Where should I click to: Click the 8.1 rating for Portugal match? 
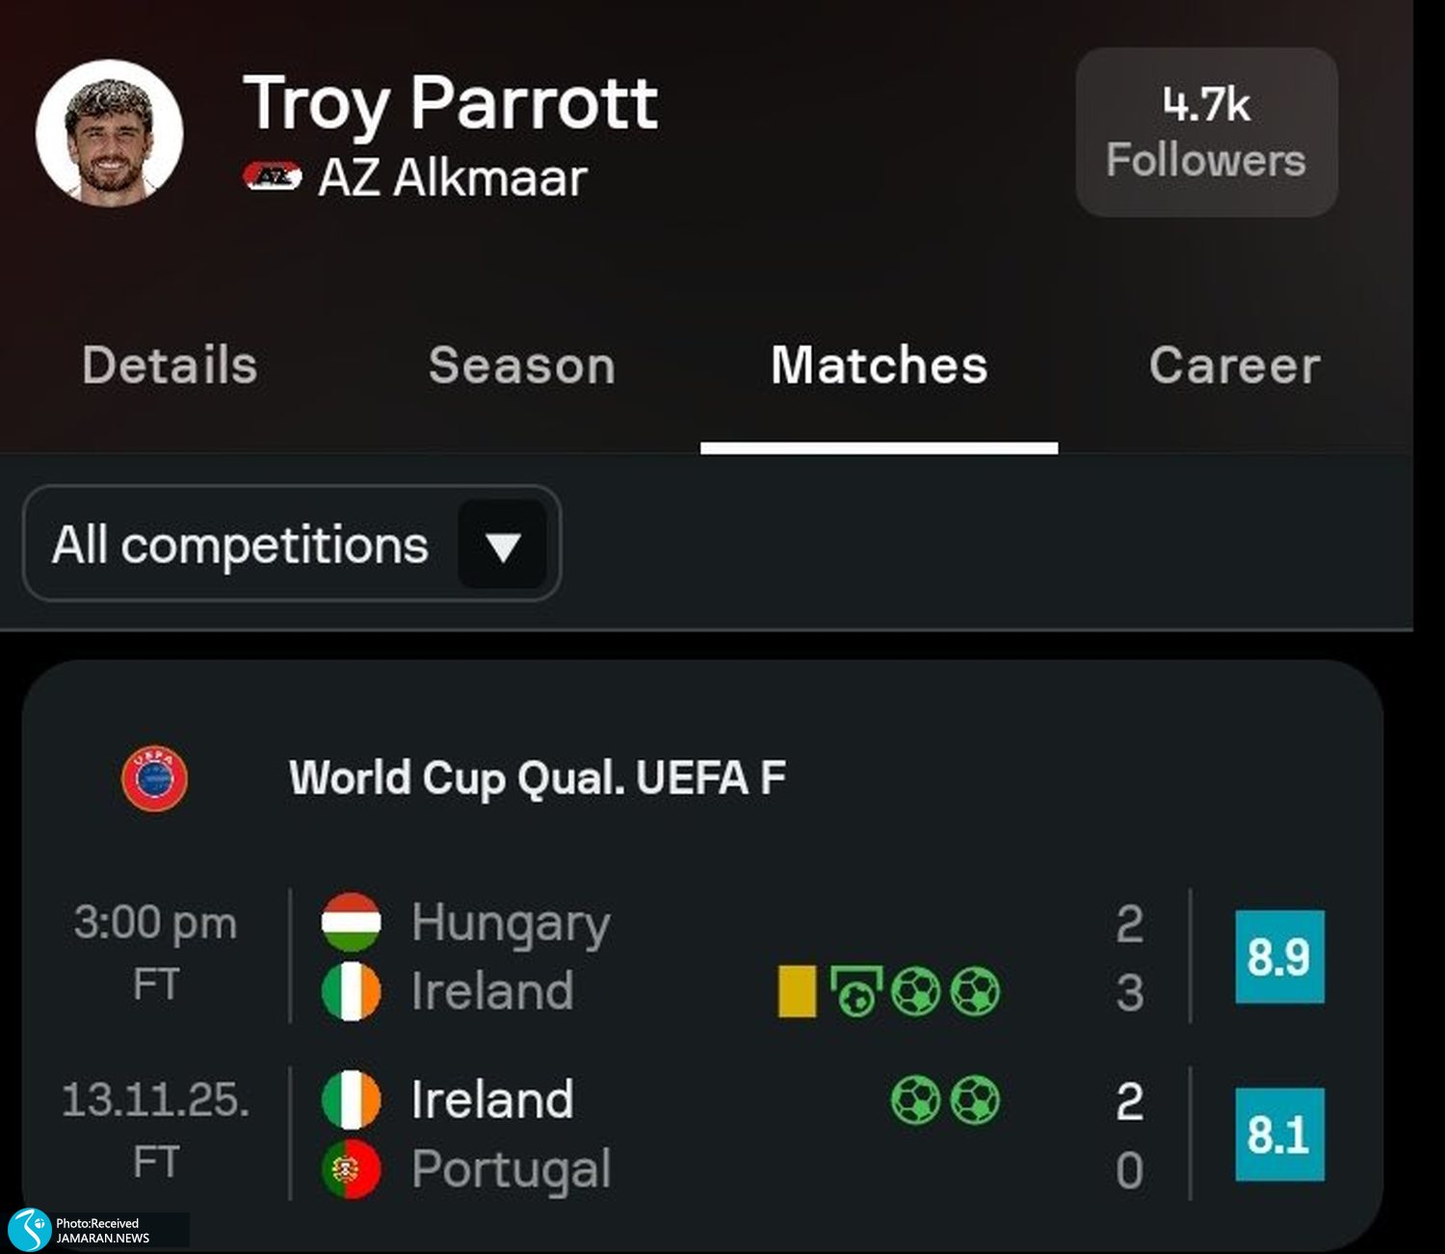[1279, 1134]
